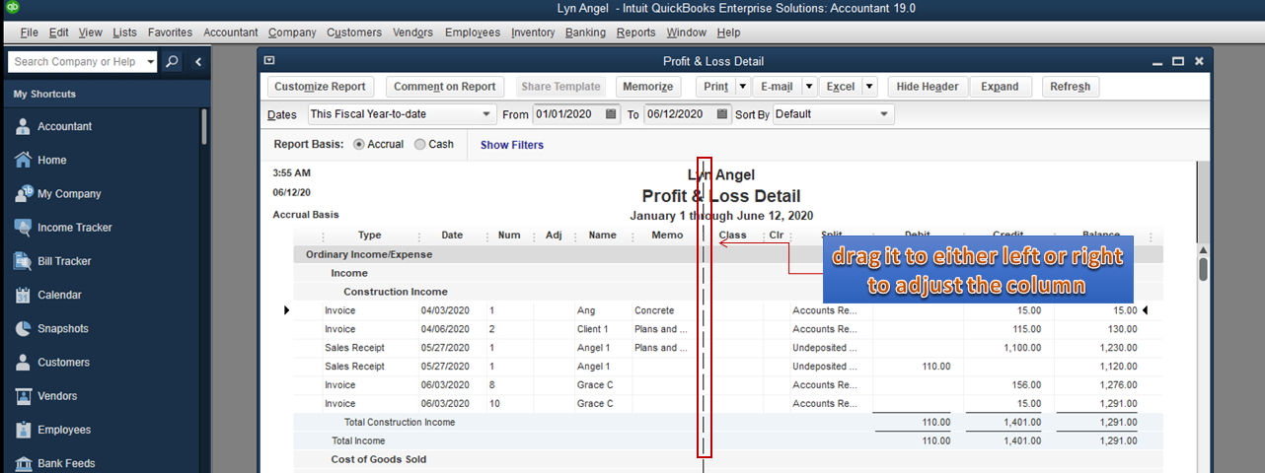Viewport: 1265px width, 473px height.
Task: Open the Reports menu
Action: 635,33
